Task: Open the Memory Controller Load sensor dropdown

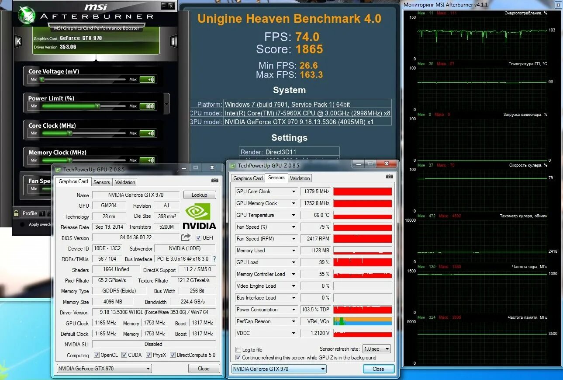Action: [x=294, y=274]
